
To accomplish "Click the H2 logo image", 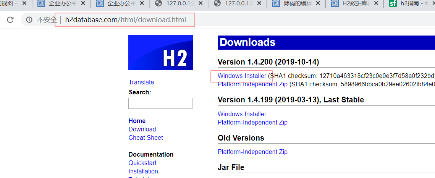I will 161,53.
